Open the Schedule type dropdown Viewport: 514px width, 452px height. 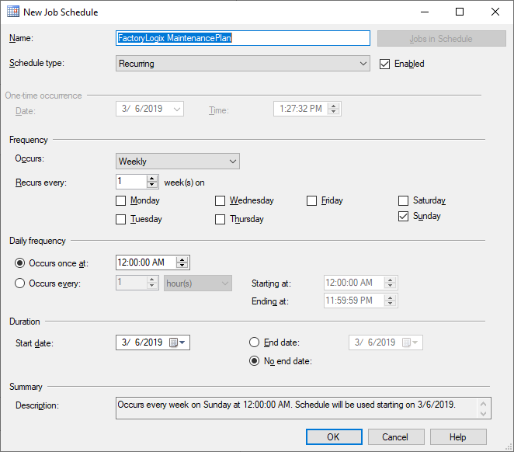point(363,64)
